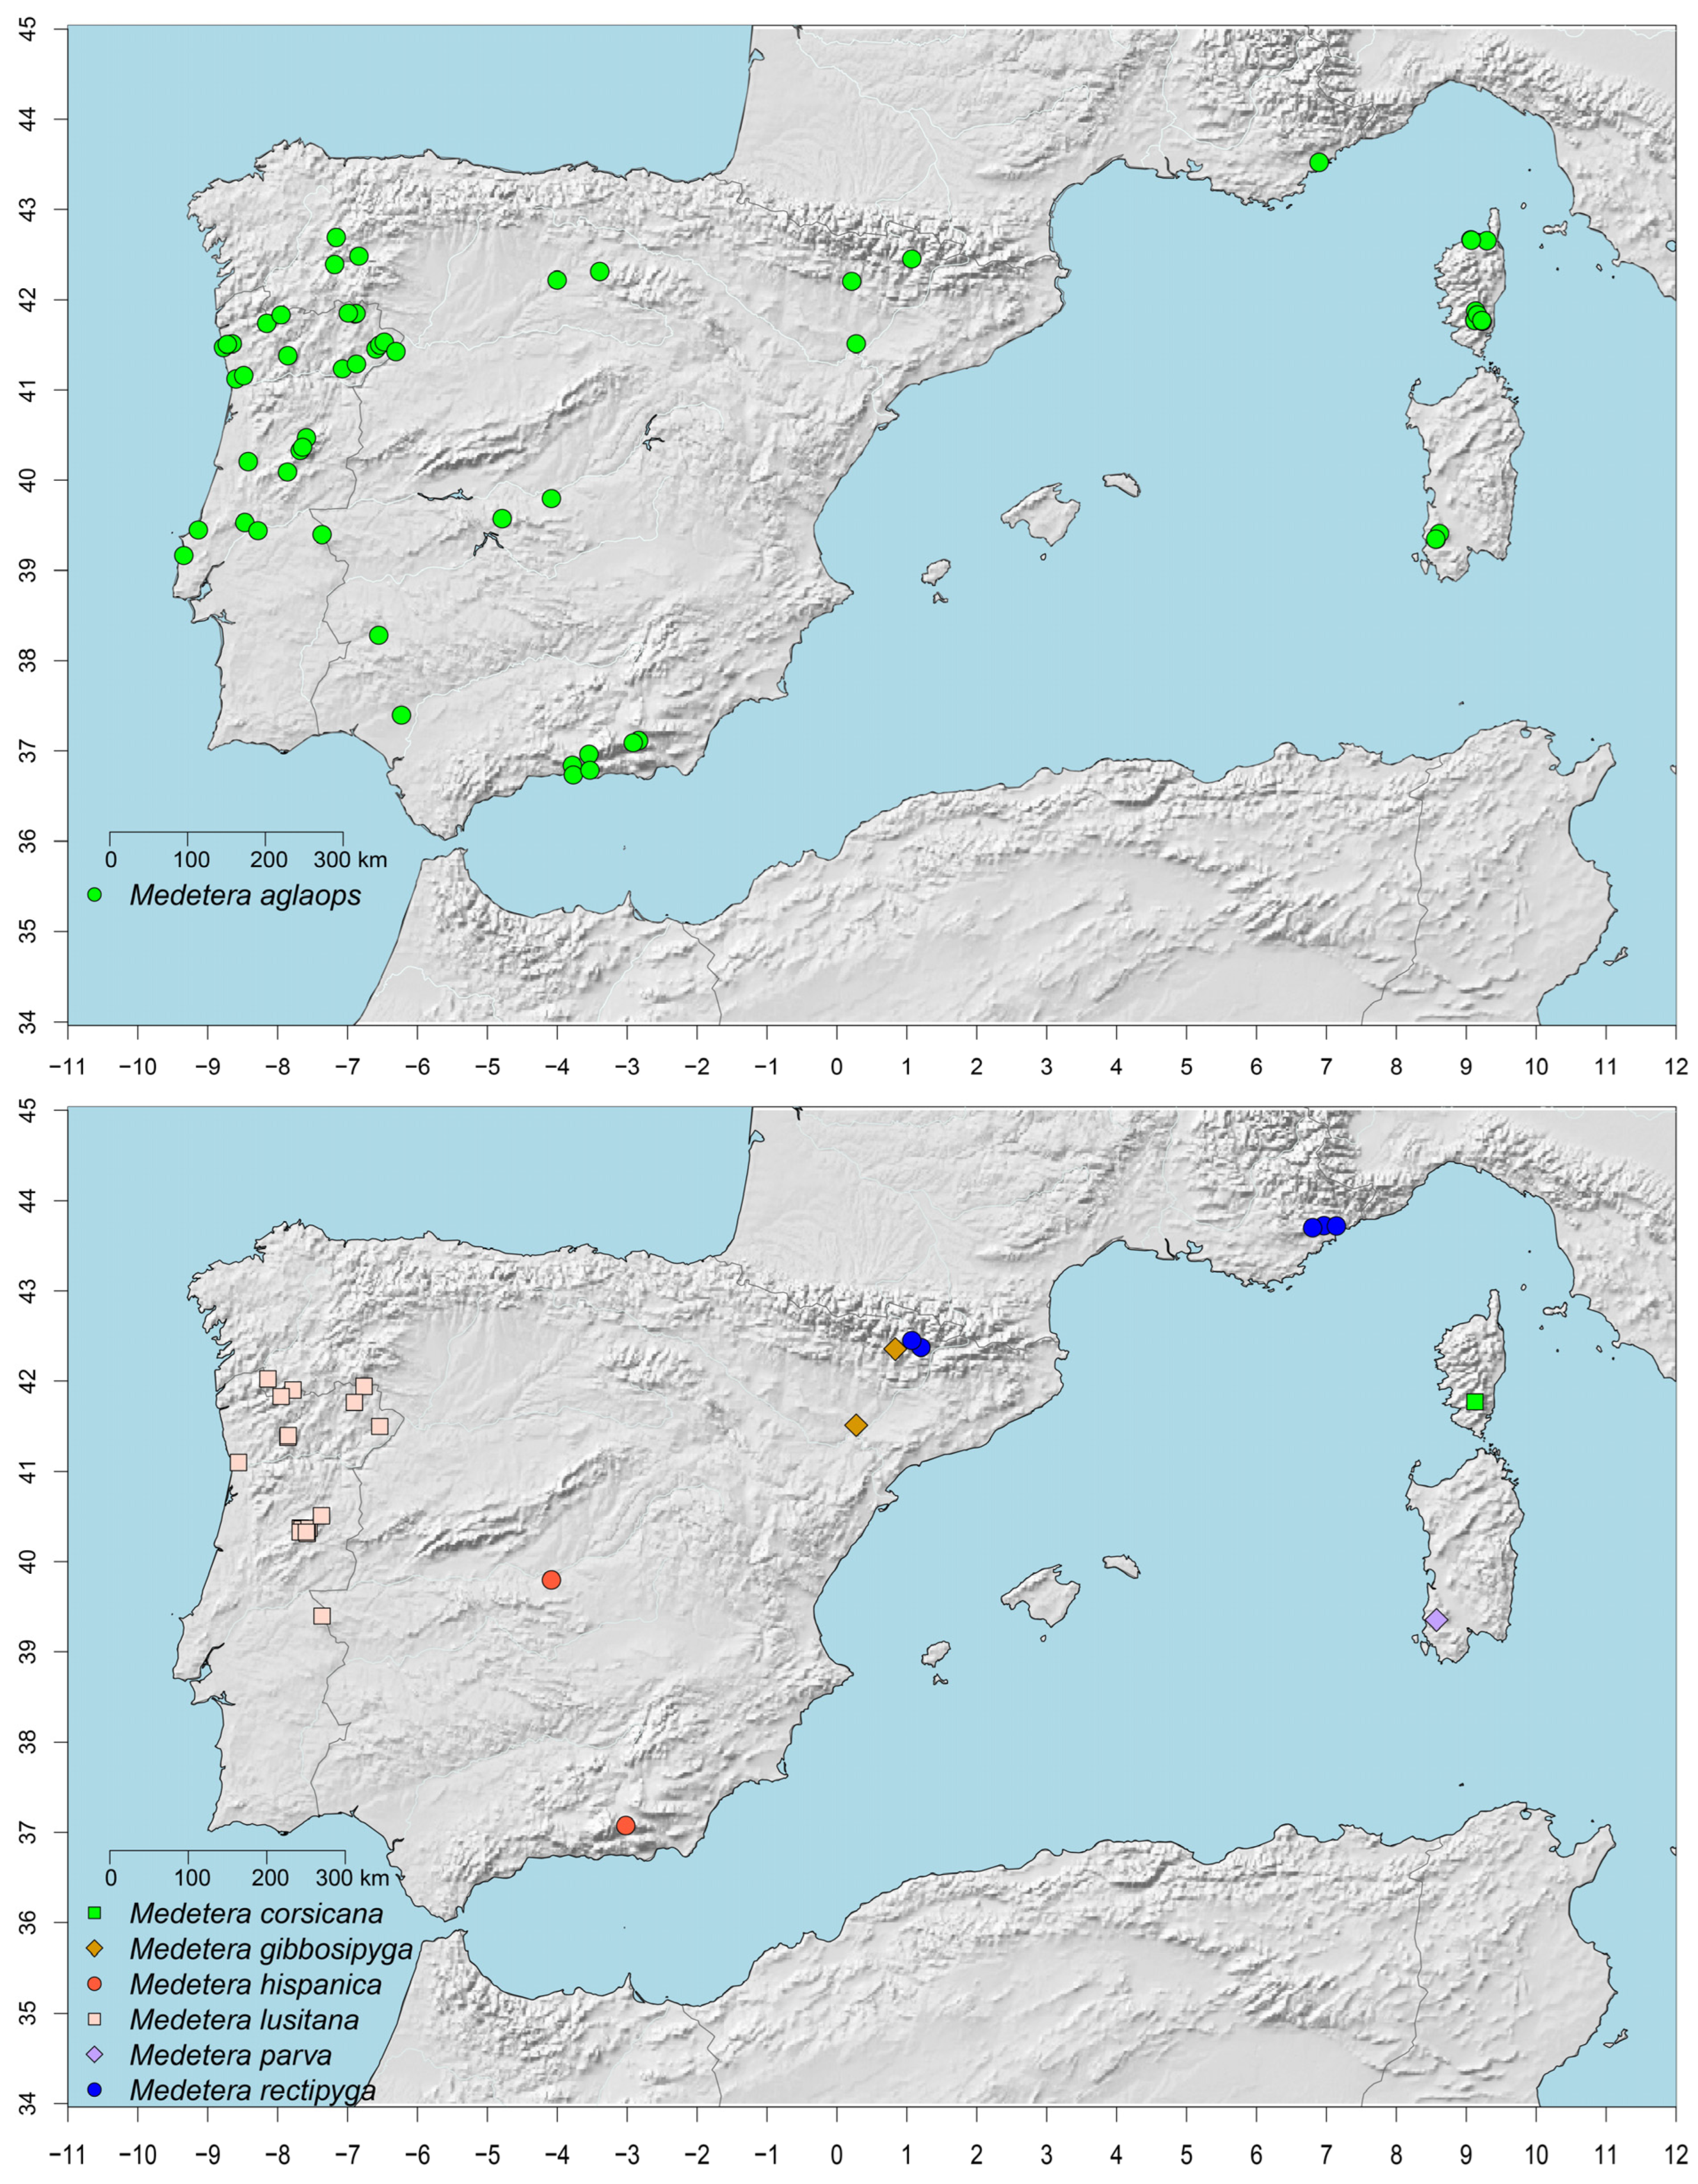
Task: Click the green marker on the French Riviera
Action: point(1319,162)
